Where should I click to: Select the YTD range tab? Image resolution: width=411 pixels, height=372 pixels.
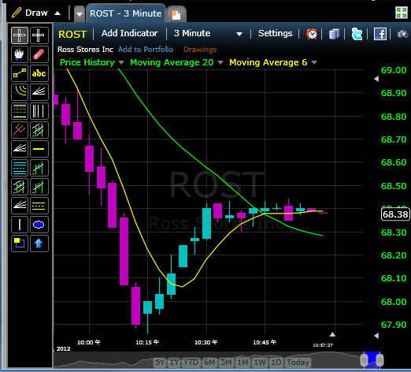pyautogui.click(x=191, y=363)
